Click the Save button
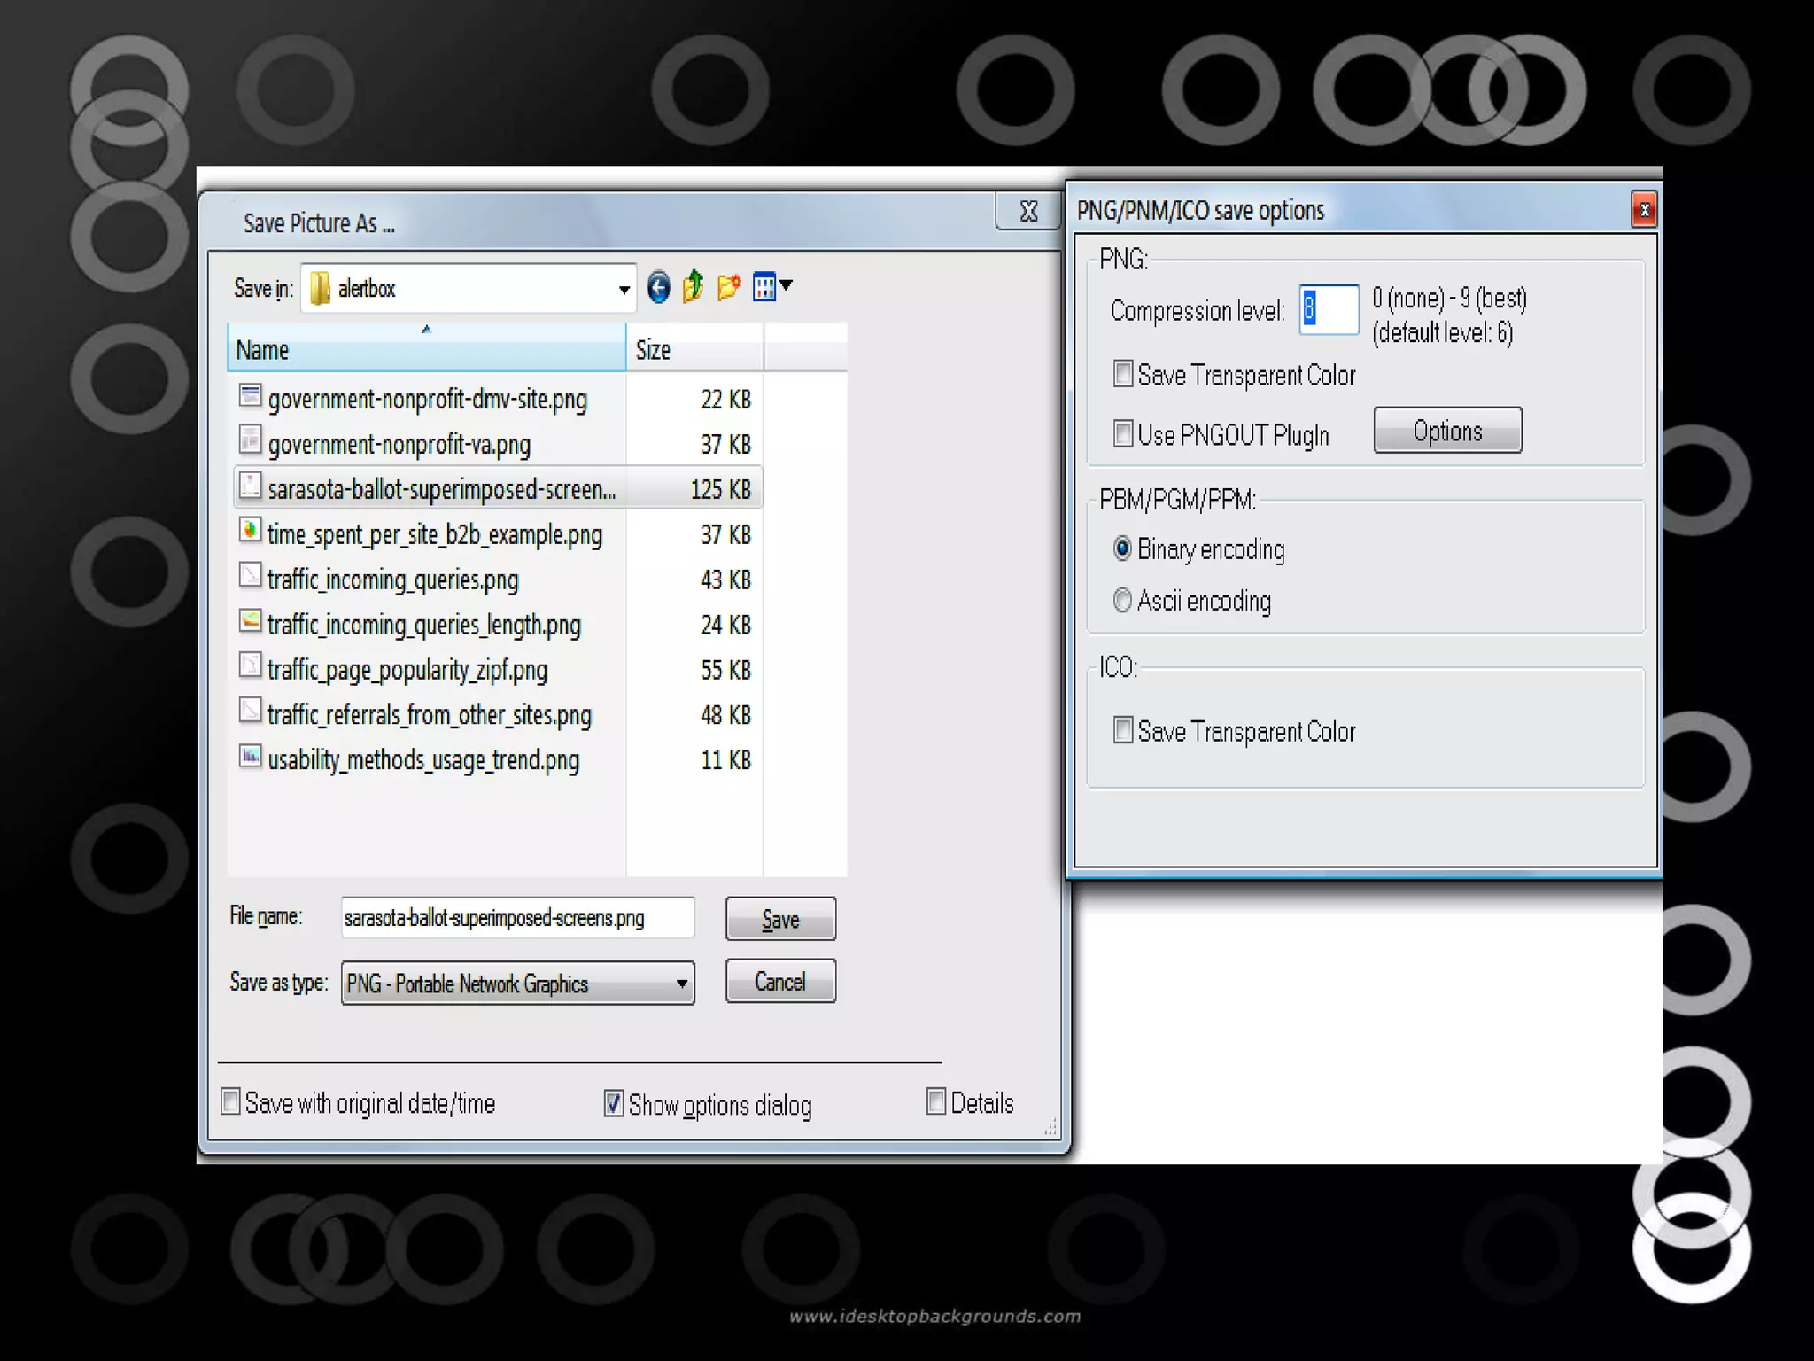Viewport: 1814px width, 1361px height. click(x=779, y=919)
